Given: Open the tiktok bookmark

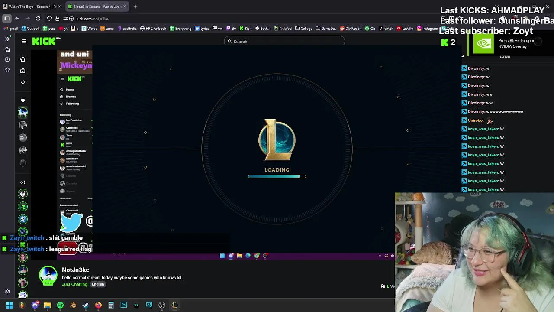Looking at the screenshot, I should [386, 29].
